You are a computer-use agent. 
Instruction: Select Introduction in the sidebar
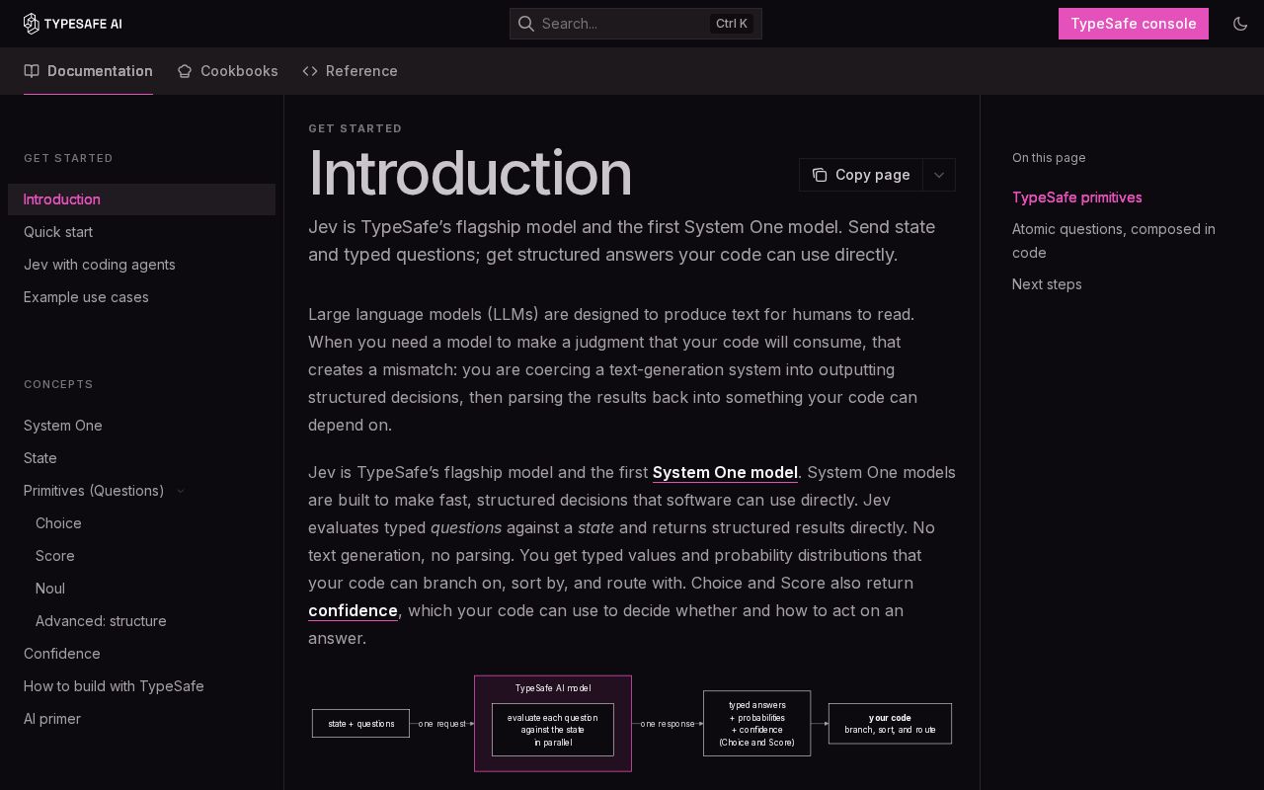(141, 199)
